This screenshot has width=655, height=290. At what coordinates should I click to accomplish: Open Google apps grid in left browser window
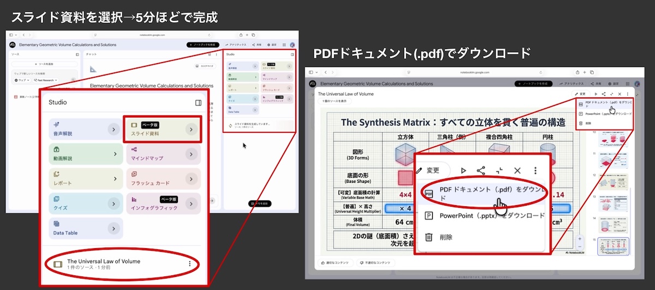point(284,45)
